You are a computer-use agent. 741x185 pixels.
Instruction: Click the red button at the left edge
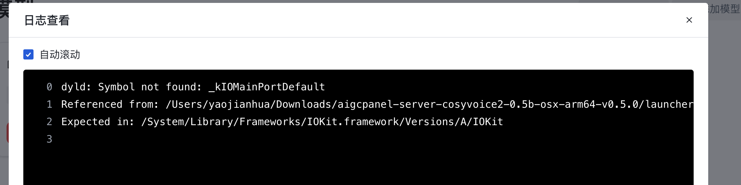click(7, 133)
